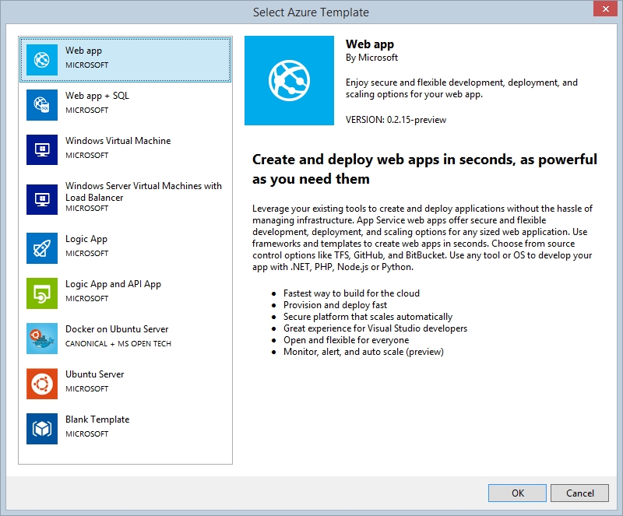The image size is (623, 516).
Task: Select the Web app template title
Action: [83, 51]
